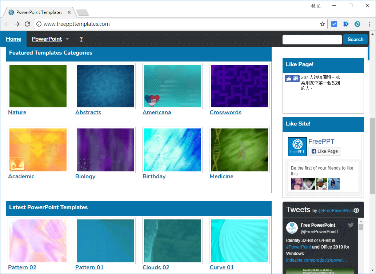The image size is (376, 274).
Task: Select the Home menu item
Action: 13,39
